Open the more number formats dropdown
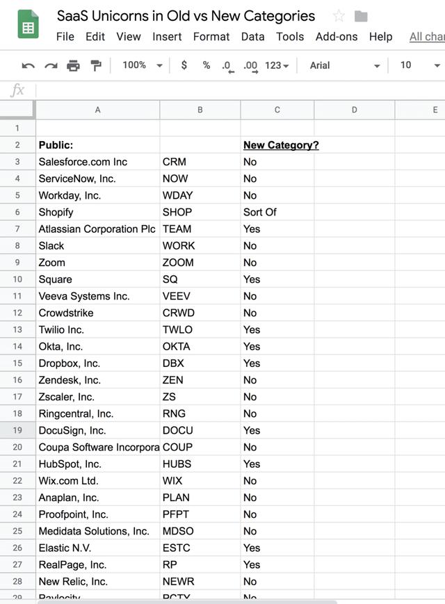The image size is (445, 604). pos(277,65)
